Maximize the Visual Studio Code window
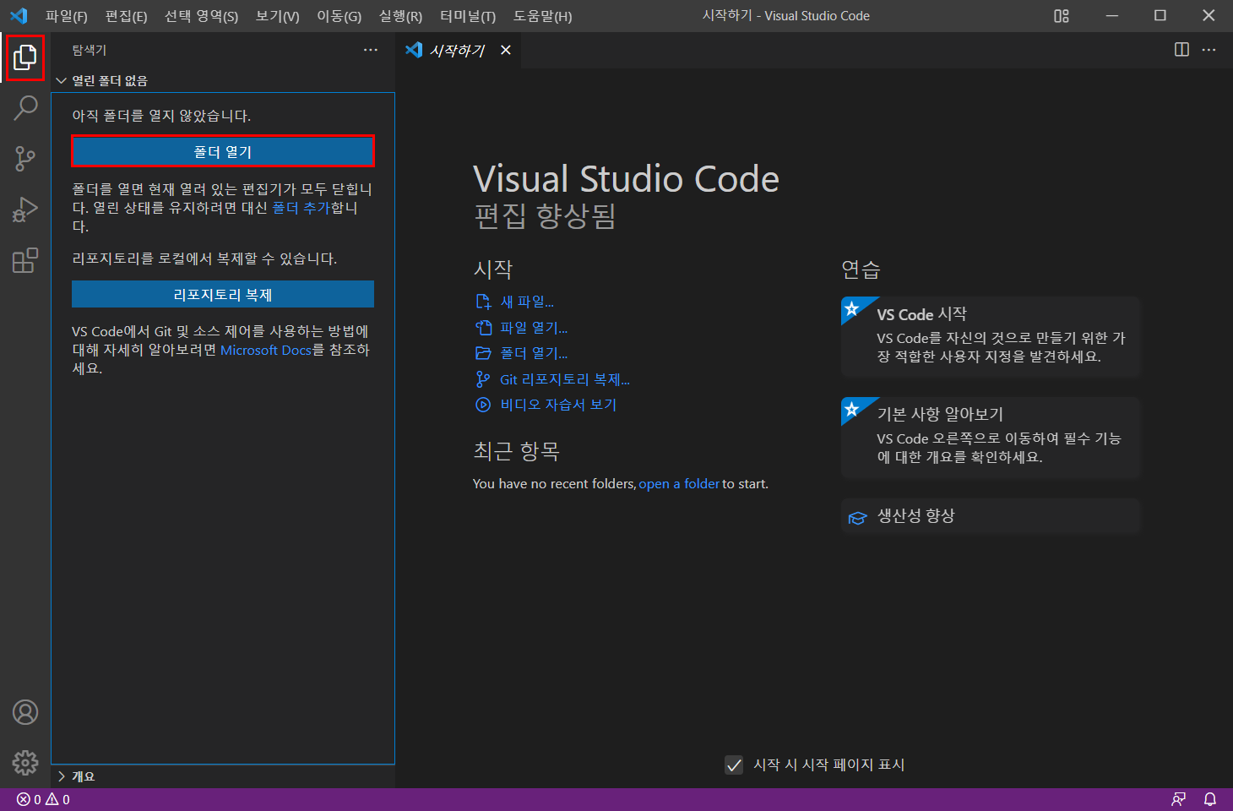This screenshot has width=1233, height=811. [x=1160, y=16]
